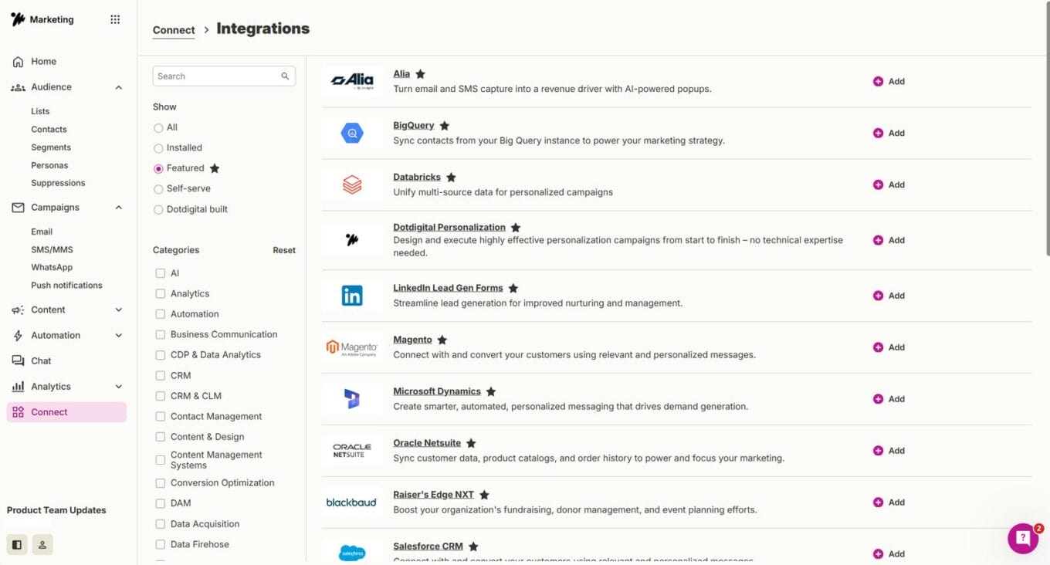Enable the CRM category checkbox
This screenshot has height=565, width=1050.
coord(161,376)
